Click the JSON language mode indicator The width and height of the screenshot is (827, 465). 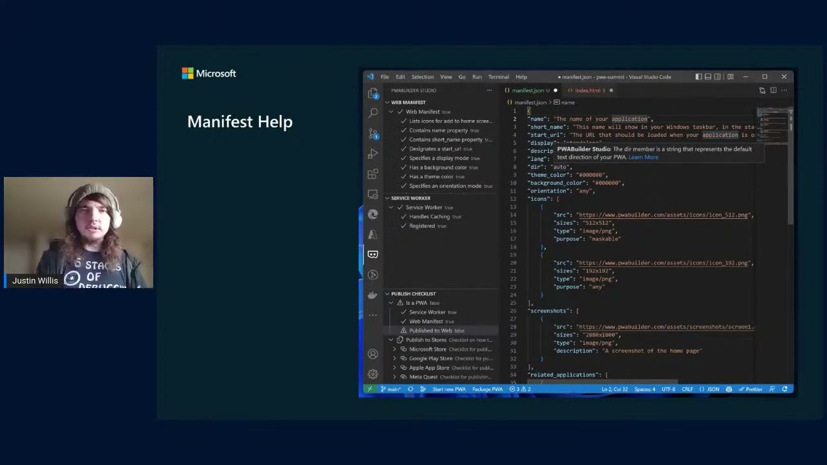pyautogui.click(x=711, y=389)
